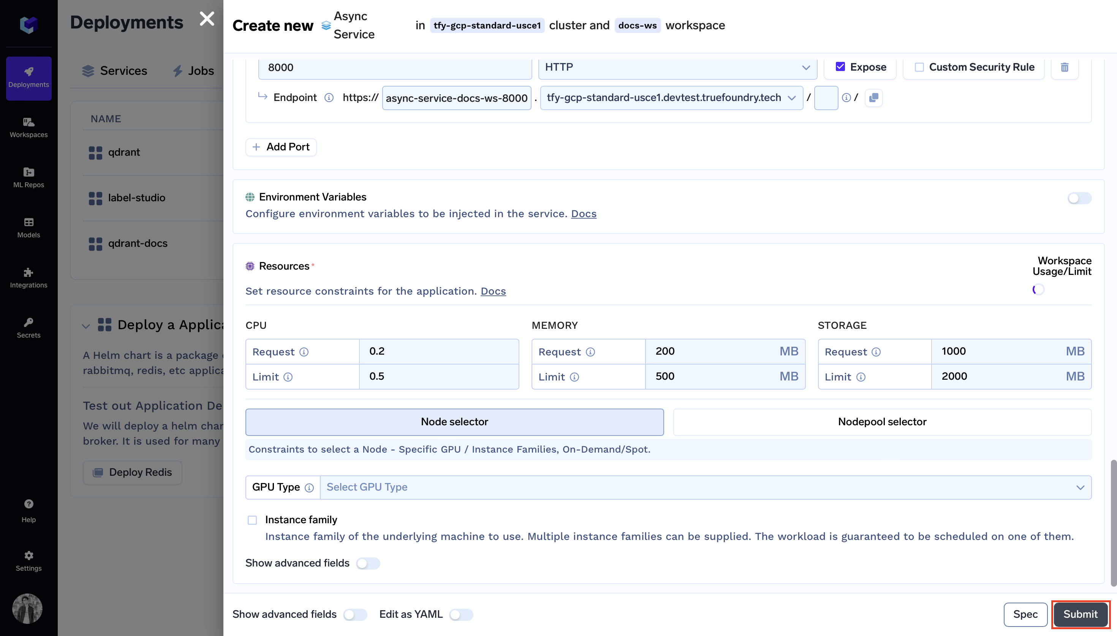Open Models in the sidebar

point(28,228)
